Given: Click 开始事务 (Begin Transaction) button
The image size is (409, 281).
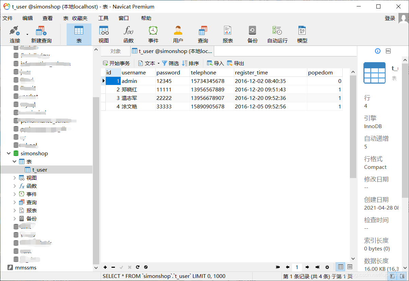Looking at the screenshot, I should point(116,63).
